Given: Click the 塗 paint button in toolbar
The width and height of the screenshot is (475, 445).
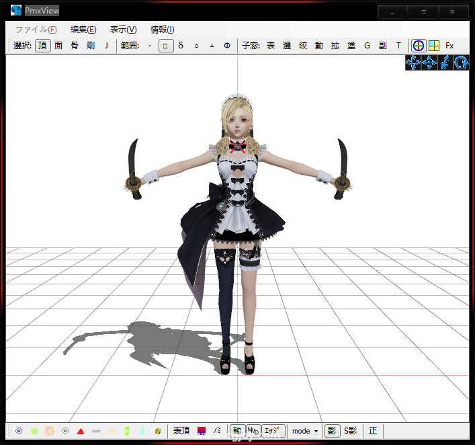Looking at the screenshot, I should tap(351, 46).
